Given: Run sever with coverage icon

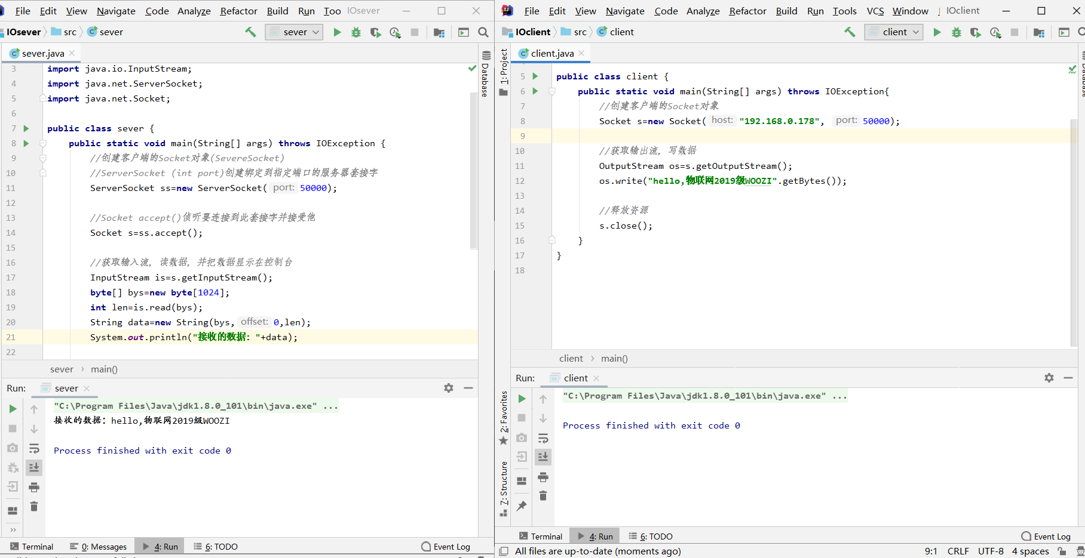Looking at the screenshot, I should 375,32.
